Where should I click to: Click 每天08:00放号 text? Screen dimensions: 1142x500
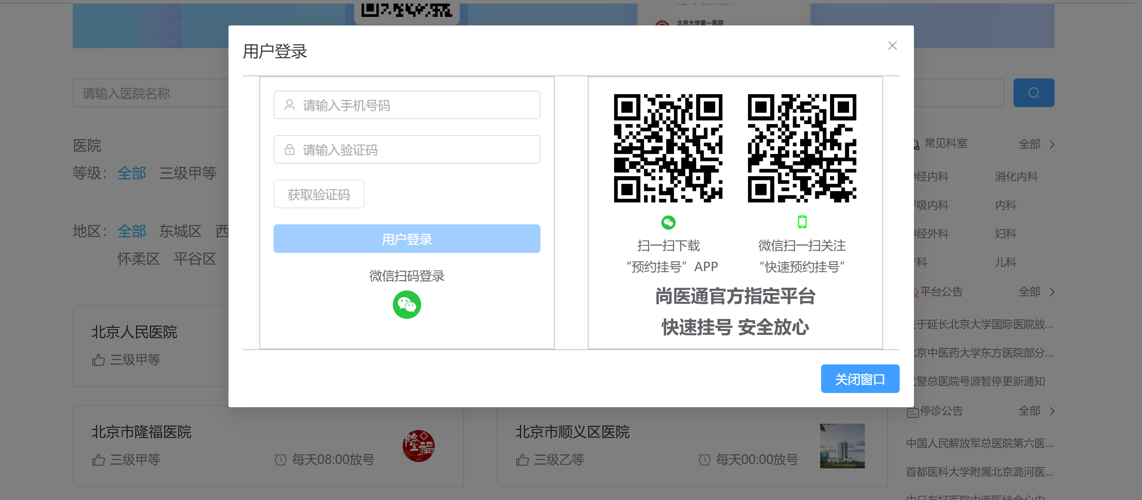pyautogui.click(x=333, y=459)
